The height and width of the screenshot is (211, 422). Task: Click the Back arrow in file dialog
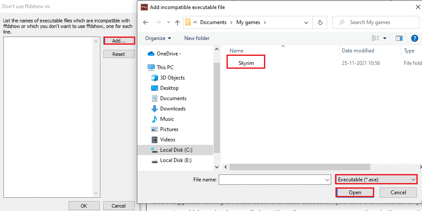pos(146,22)
